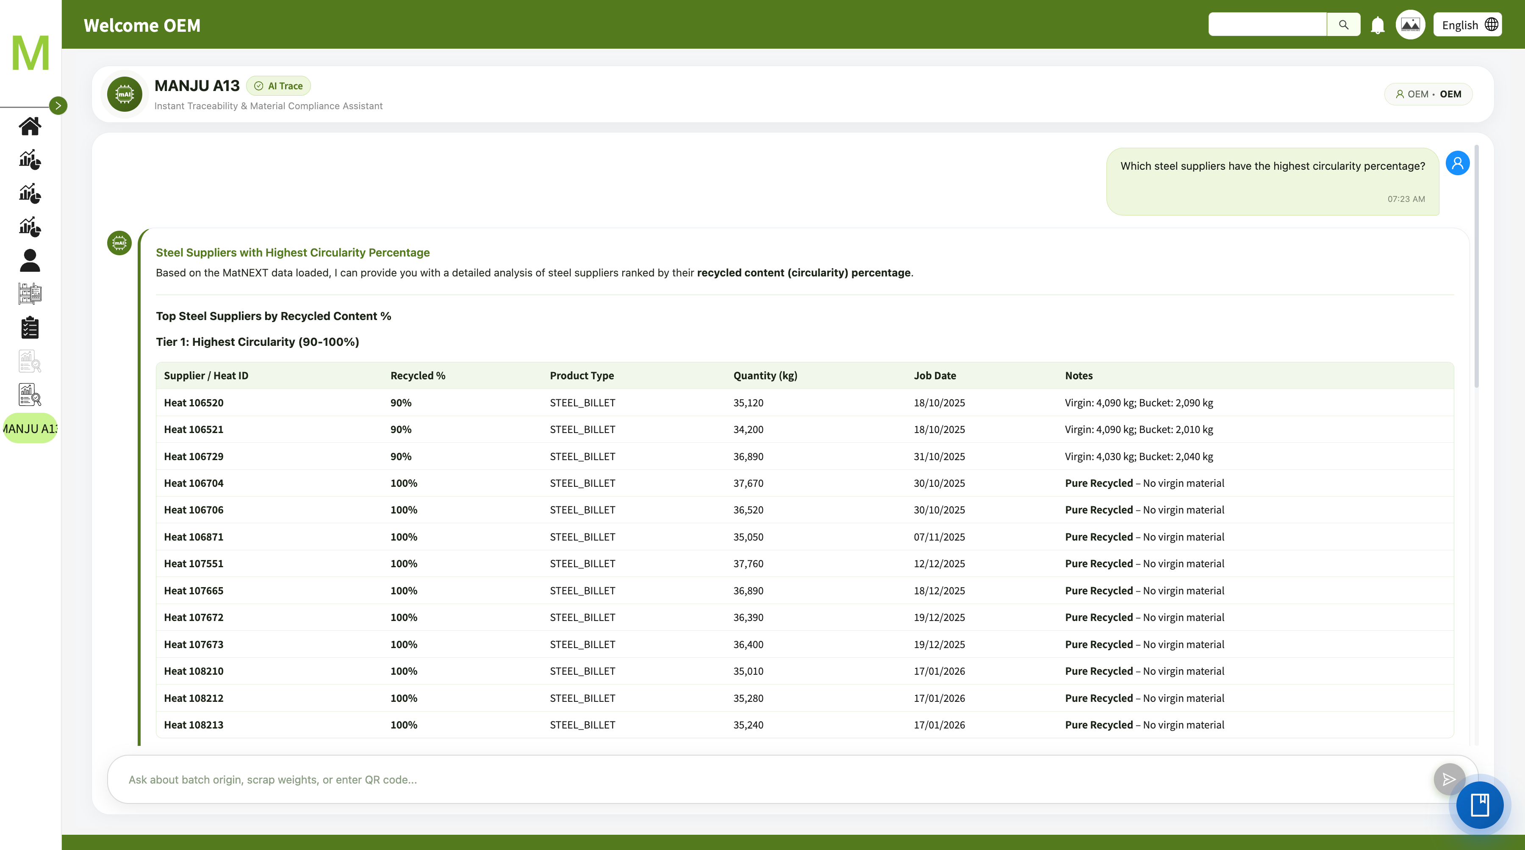Select the Heat 108213 row label
This screenshot has height=850, width=1525.
click(194, 725)
